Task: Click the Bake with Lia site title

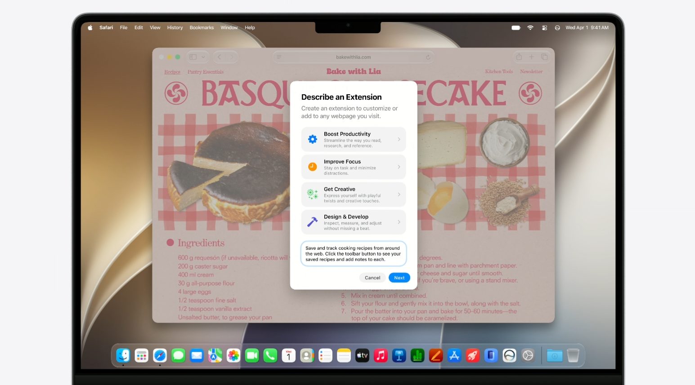Action: click(354, 71)
